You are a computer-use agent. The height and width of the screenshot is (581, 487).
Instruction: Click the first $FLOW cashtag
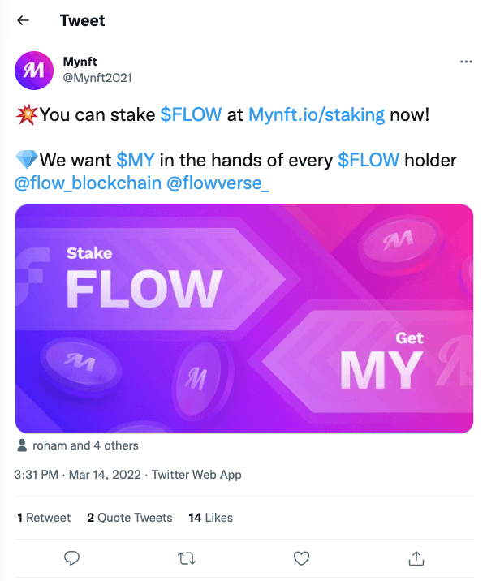pyautogui.click(x=191, y=115)
